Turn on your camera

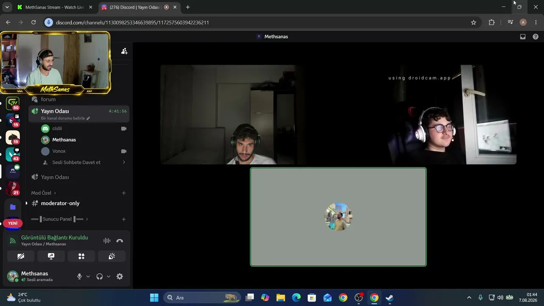[21, 256]
